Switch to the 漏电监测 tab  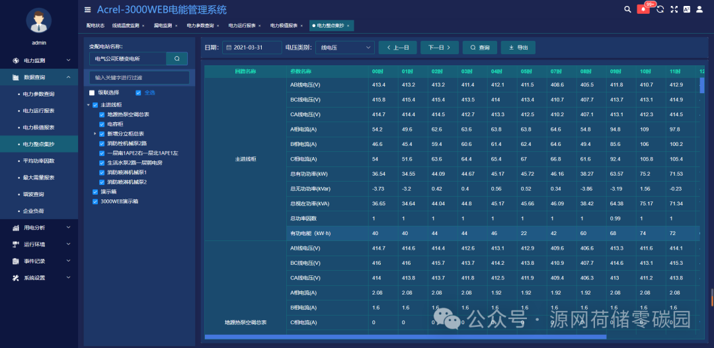tap(163, 26)
